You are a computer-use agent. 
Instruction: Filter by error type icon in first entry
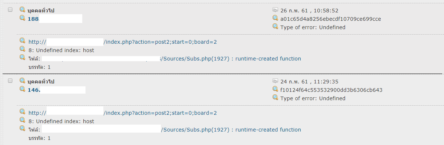[275, 26]
